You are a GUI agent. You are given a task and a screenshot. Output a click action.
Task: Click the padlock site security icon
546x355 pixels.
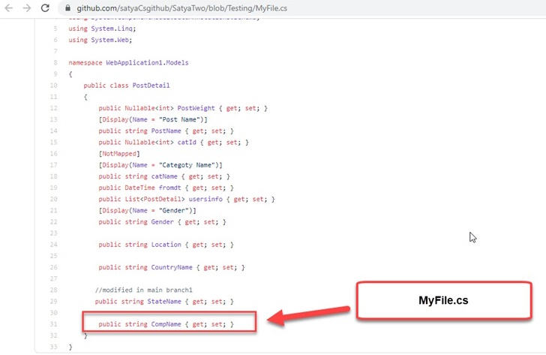(68, 8)
